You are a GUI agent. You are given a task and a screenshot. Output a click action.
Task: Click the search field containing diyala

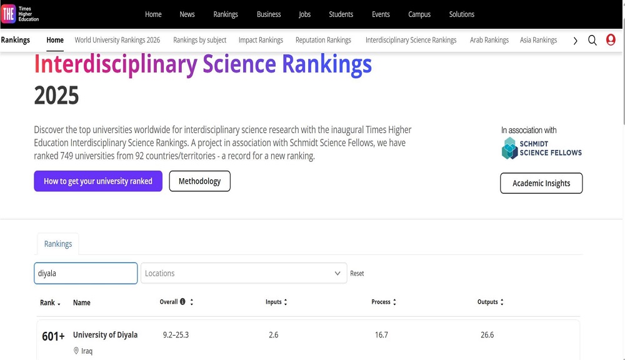(x=86, y=273)
